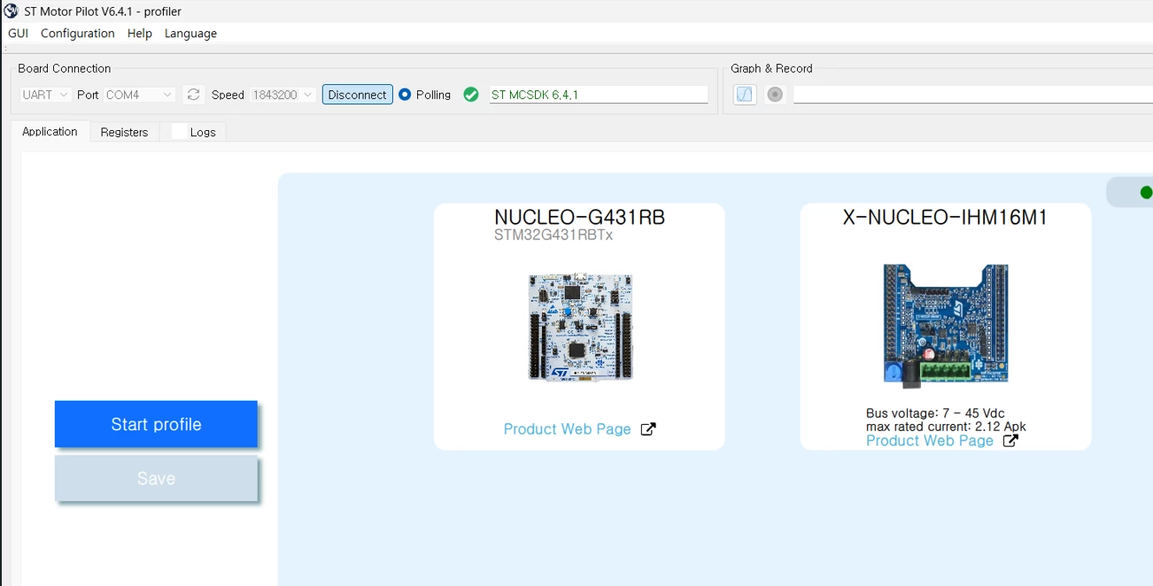Click the Disconnect button
The width and height of the screenshot is (1153, 586).
(x=358, y=95)
